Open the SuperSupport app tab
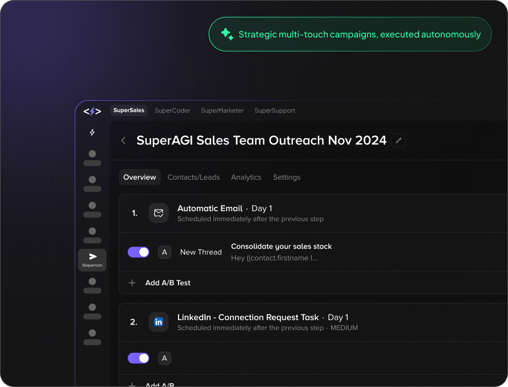Image resolution: width=508 pixels, height=387 pixels. pyautogui.click(x=275, y=111)
